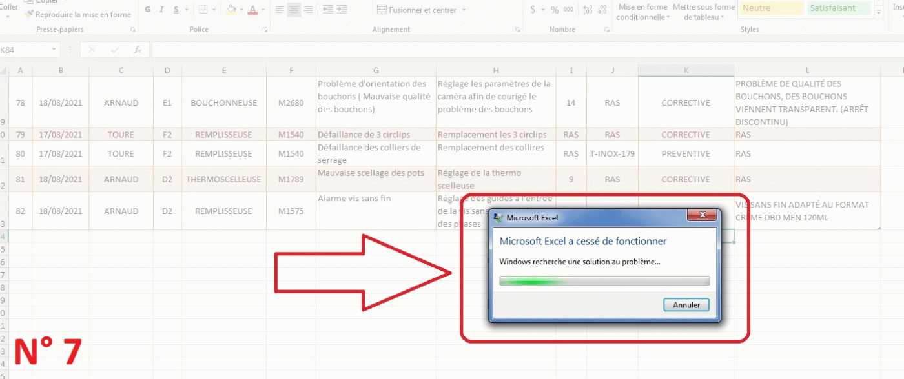Click the Fusionner et centrer button
Image resolution: width=904 pixels, height=379 pixels.
[x=416, y=10]
